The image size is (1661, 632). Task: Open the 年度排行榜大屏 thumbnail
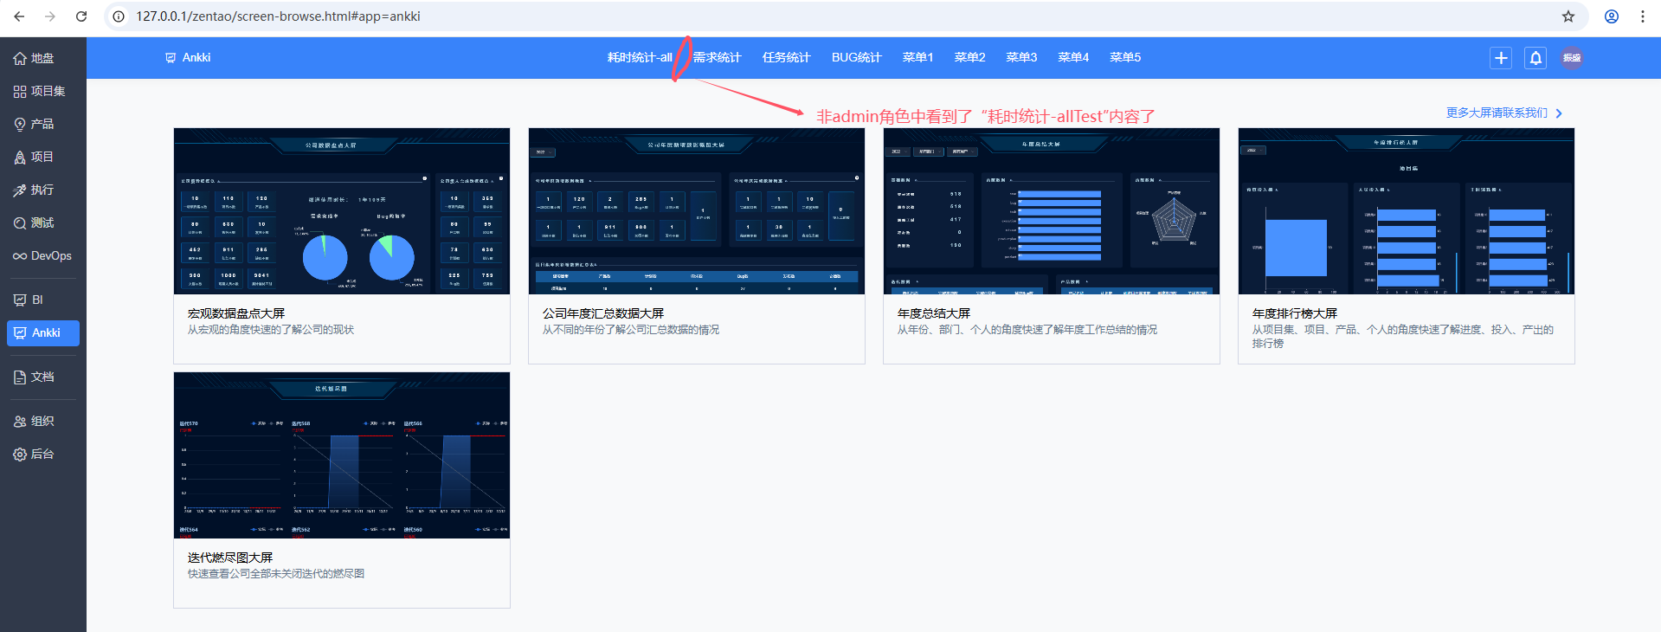pyautogui.click(x=1407, y=211)
